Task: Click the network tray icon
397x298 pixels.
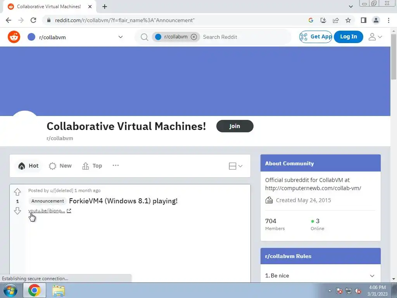Action: (x=349, y=291)
